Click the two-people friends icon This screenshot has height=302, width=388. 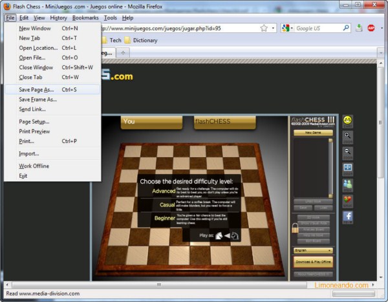click(347, 184)
